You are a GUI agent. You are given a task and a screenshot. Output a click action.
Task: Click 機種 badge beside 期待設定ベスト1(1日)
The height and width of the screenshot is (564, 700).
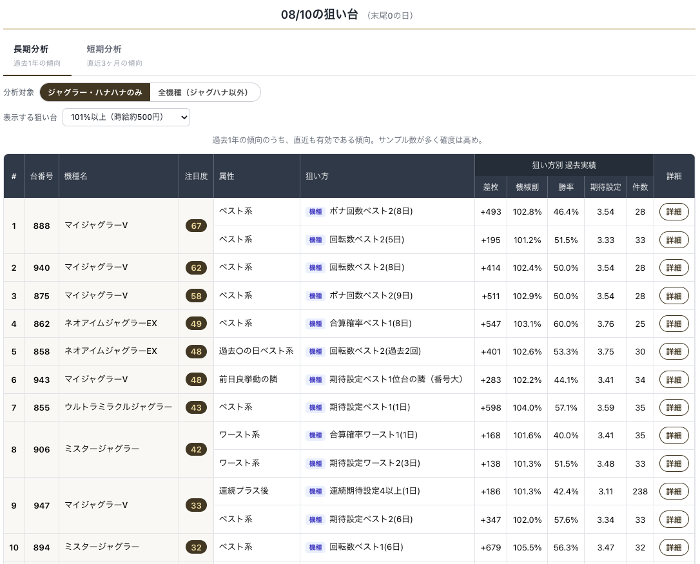(x=316, y=408)
